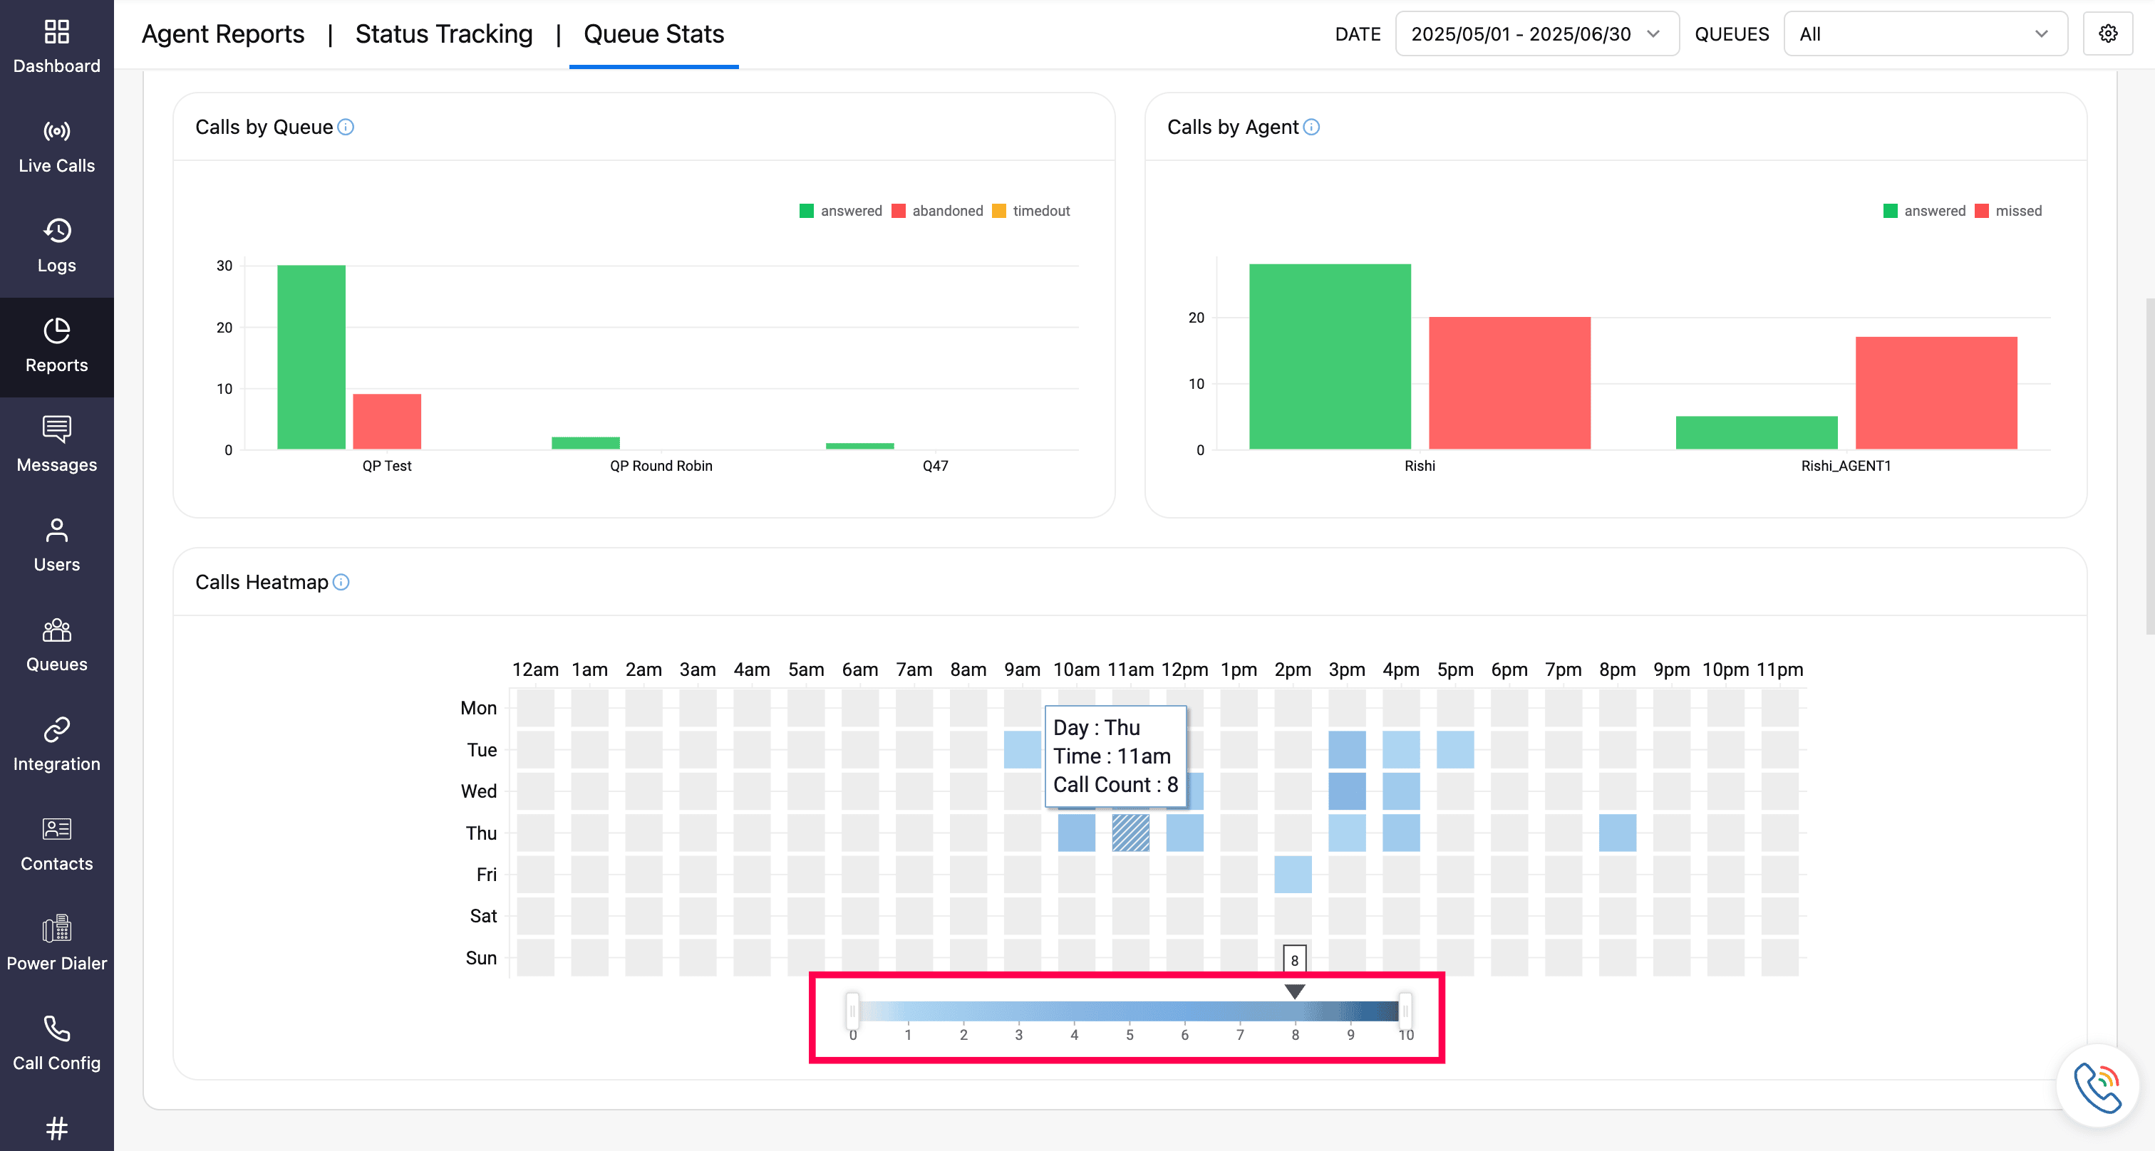Open the Power Dialer section
The height and width of the screenshot is (1151, 2155).
[x=56, y=944]
